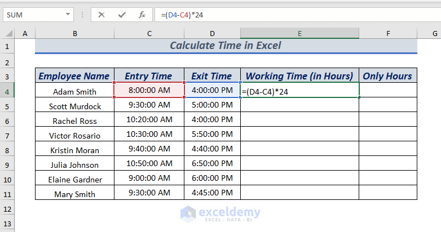
Task: Click the 8:00:00 AM entry cell
Action: (149, 91)
